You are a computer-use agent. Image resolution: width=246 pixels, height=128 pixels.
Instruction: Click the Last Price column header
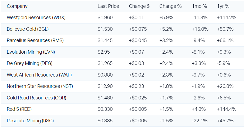point(108,6)
